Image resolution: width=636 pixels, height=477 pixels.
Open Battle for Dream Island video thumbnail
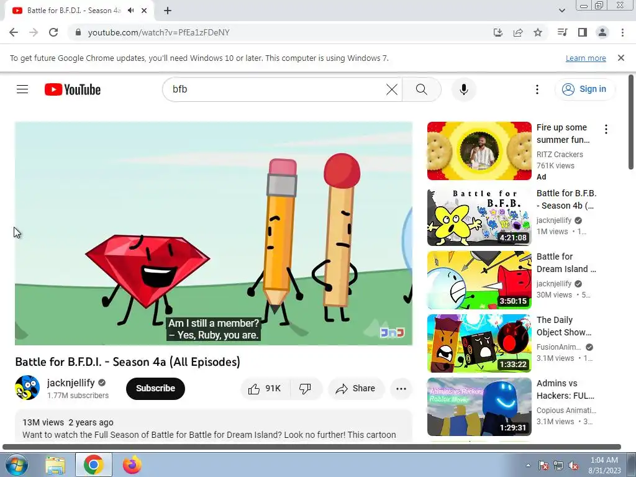479,280
